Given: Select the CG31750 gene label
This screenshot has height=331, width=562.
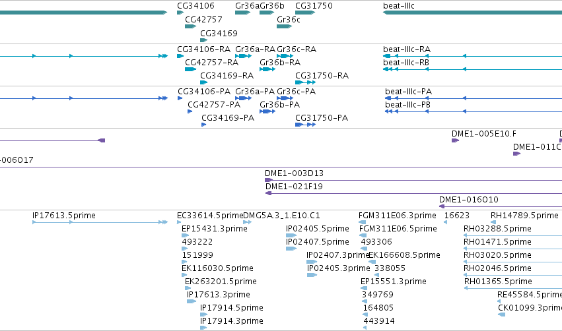Looking at the screenshot, I should [314, 6].
